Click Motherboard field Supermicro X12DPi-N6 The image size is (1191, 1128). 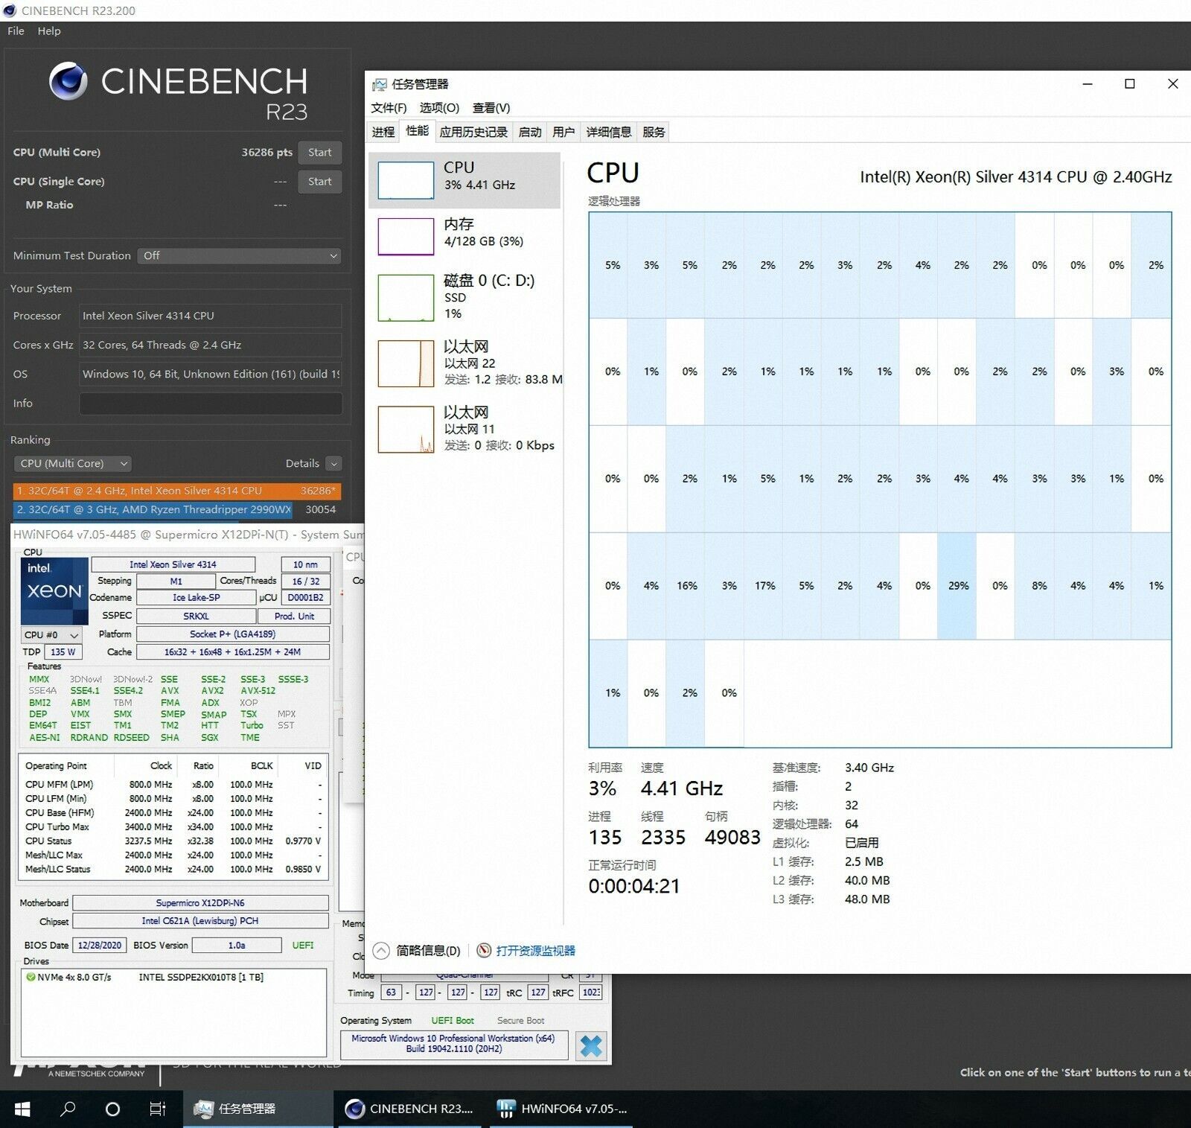(201, 903)
